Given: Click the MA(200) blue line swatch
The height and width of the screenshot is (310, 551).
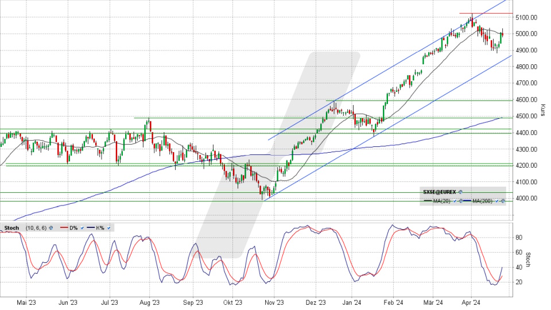Looking at the screenshot, I should [x=467, y=201].
